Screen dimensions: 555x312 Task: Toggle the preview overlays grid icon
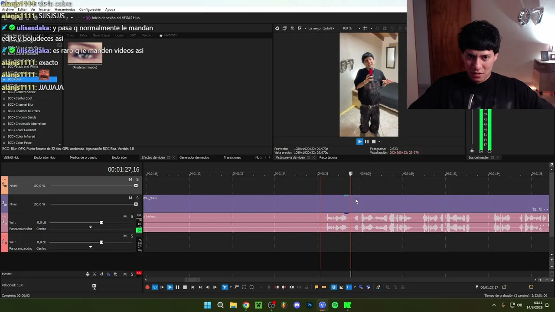click(x=366, y=28)
